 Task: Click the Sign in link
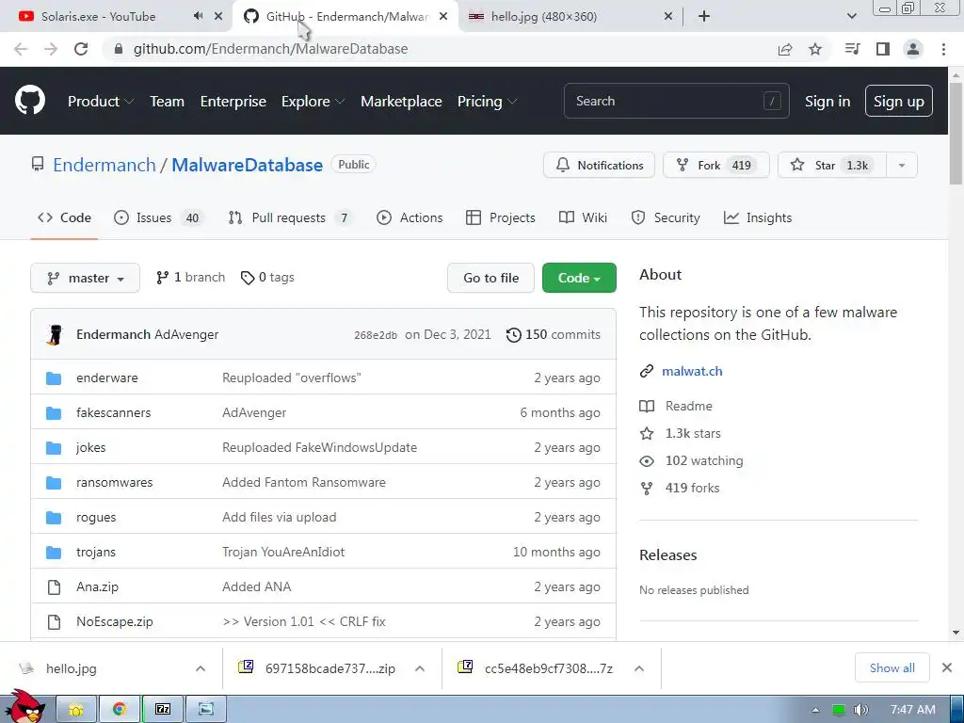coord(827,102)
